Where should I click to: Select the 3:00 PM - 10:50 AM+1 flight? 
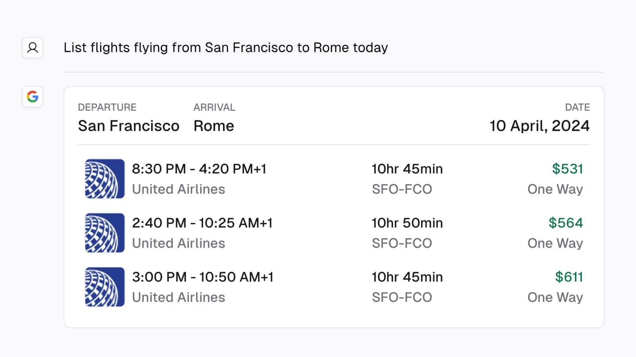[203, 277]
